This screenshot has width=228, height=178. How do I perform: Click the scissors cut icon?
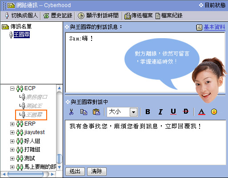click(71, 112)
